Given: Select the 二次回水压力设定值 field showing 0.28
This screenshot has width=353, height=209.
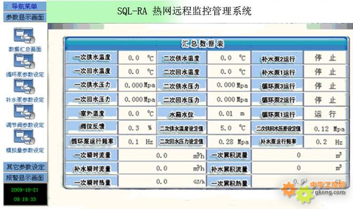Looking at the screenshot, I should coord(229,142).
